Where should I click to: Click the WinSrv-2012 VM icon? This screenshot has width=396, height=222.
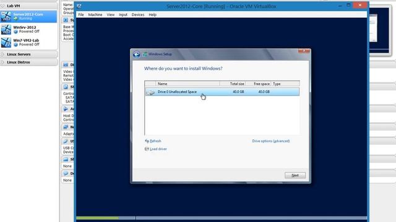click(x=6, y=30)
